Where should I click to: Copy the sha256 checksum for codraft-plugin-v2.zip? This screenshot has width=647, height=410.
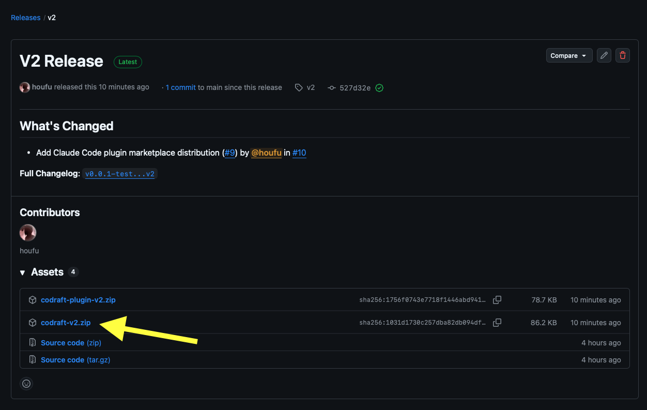pyautogui.click(x=497, y=300)
